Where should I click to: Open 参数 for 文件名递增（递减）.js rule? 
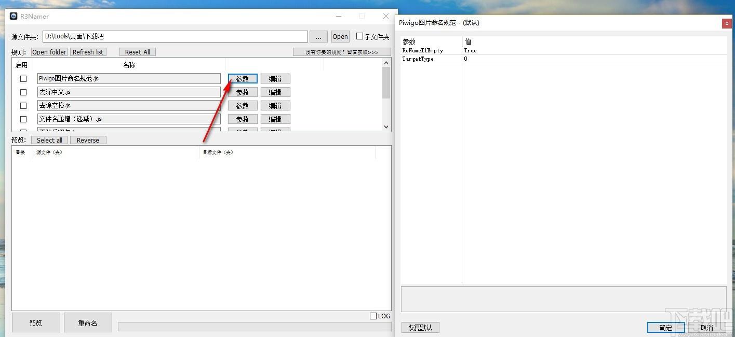point(243,119)
